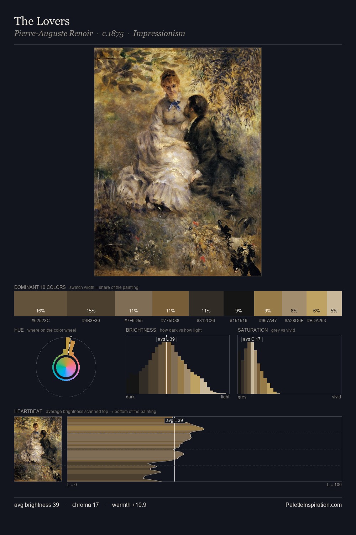356x535 pixels.
Task: Click the avg brightness 39 footer stat
Action: 37,505
